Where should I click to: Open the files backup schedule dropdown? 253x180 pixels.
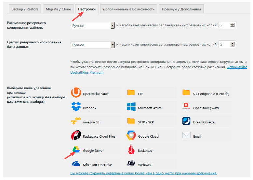(93, 25)
